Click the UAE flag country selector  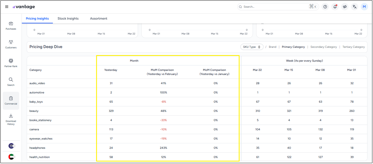coord(11,157)
